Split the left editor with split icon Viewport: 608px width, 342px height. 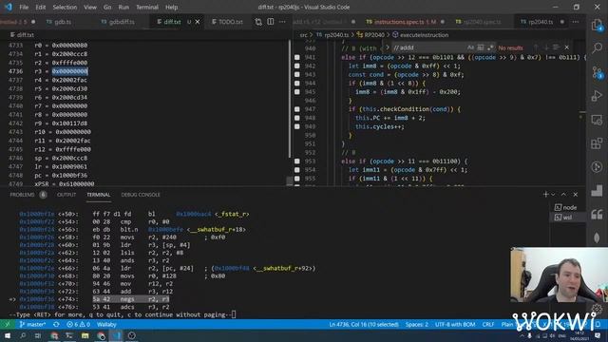point(270,22)
